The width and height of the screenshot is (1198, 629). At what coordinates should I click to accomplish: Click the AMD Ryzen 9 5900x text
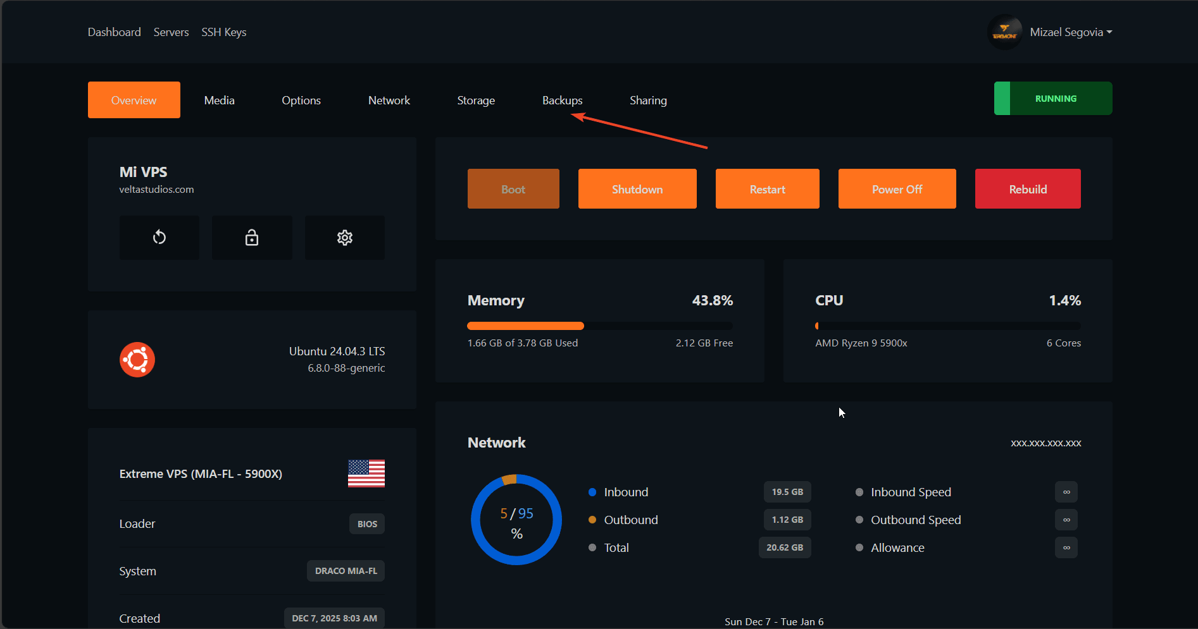pos(861,343)
